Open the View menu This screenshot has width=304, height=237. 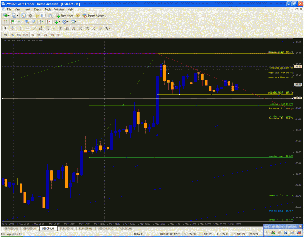coord(17,9)
